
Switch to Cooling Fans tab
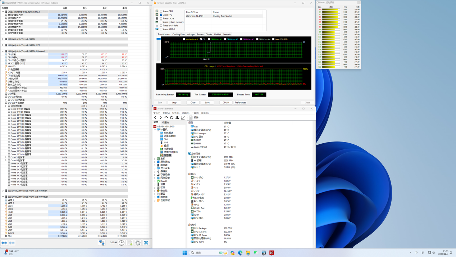pos(178,35)
